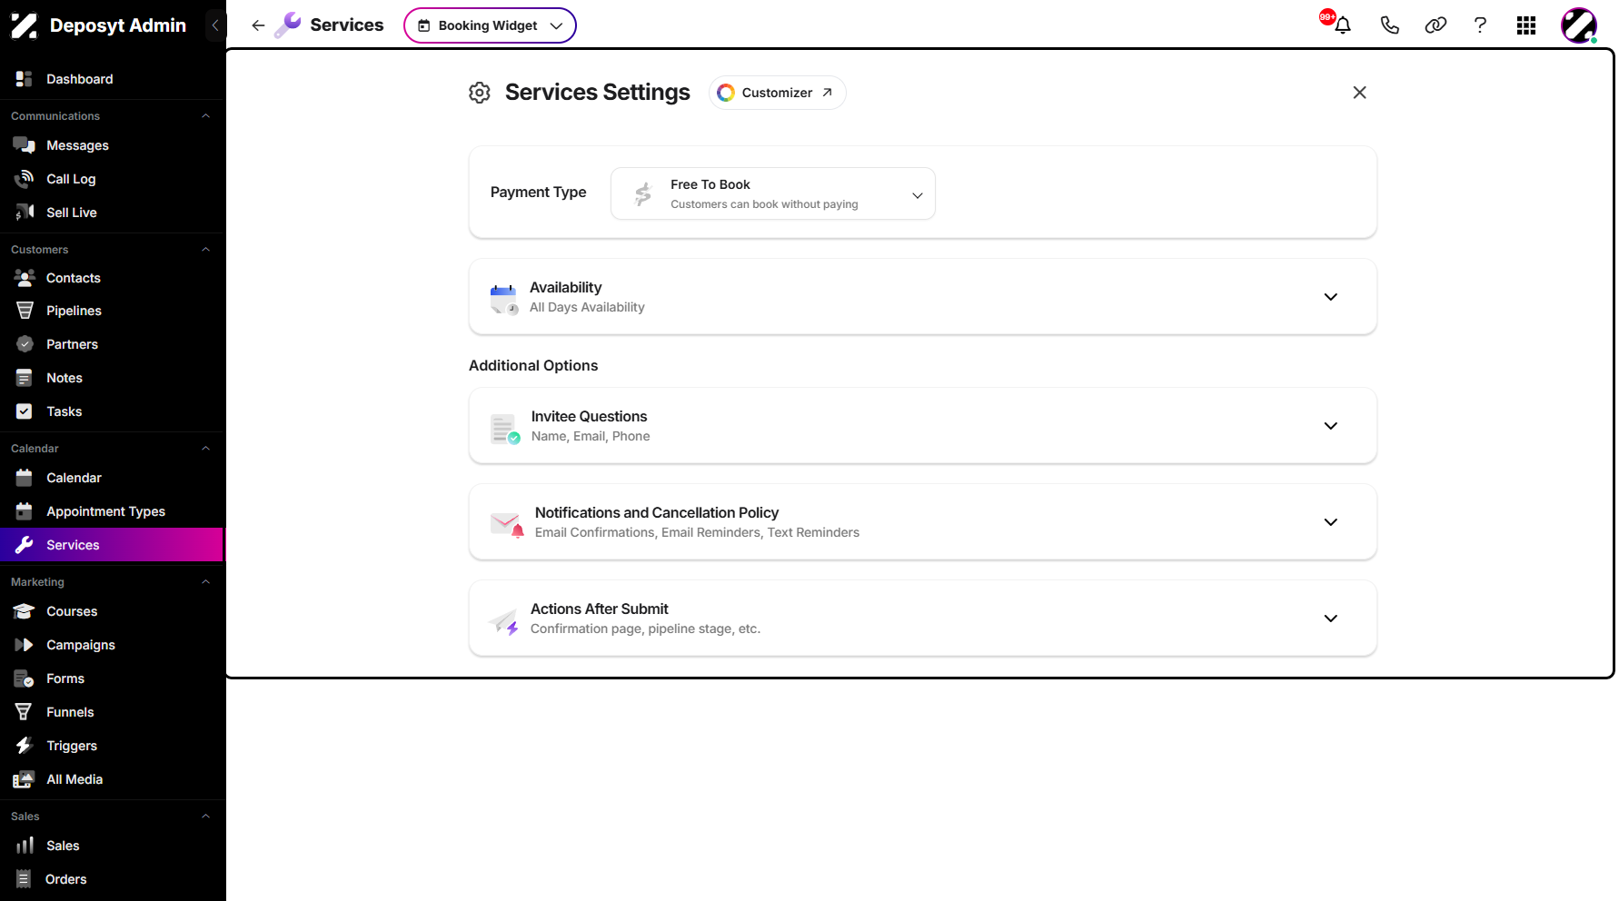1619x901 pixels.
Task: Click the Call Log icon
Action: click(x=25, y=179)
